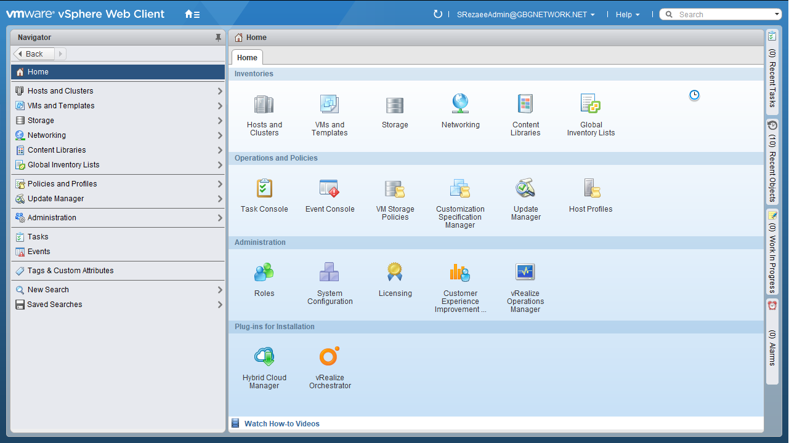Expand the Recent Tasks side panel

point(772,71)
